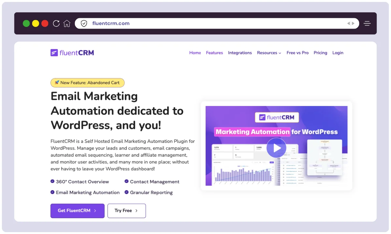This screenshot has width=391, height=234.
Task: Click the address bar showing fluentcrm.com
Action: (217, 23)
